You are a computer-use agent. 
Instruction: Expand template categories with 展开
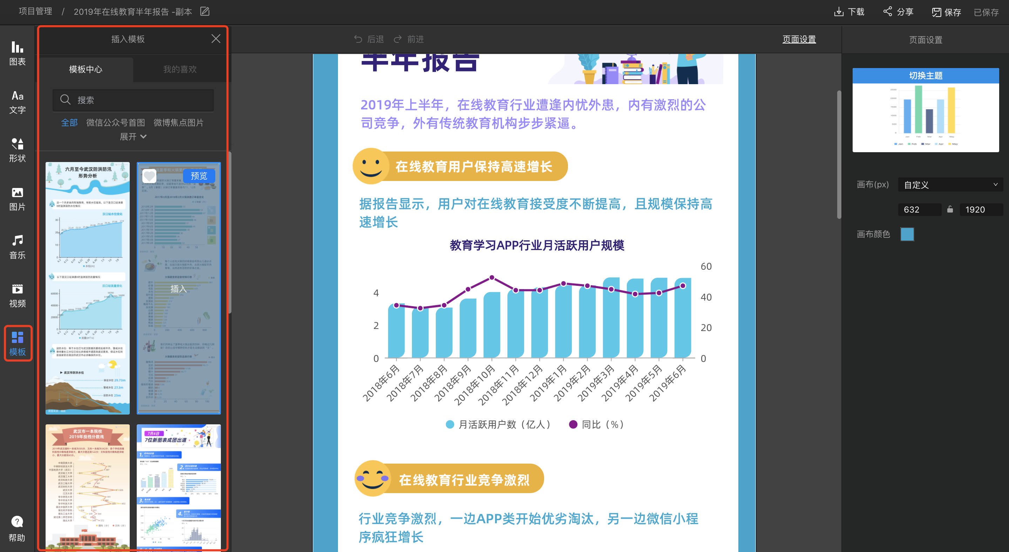(x=133, y=137)
